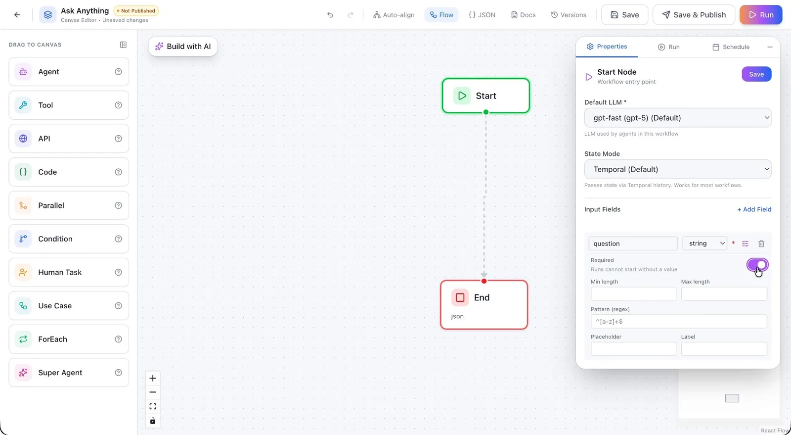The width and height of the screenshot is (791, 435).
Task: Open help for the ForEach node
Action: pos(118,339)
